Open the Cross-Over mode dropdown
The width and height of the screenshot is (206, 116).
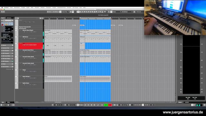[65, 12]
